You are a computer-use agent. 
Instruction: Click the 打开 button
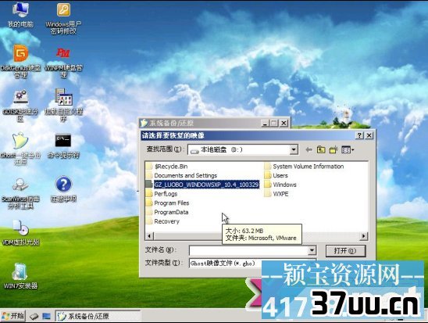coord(345,250)
